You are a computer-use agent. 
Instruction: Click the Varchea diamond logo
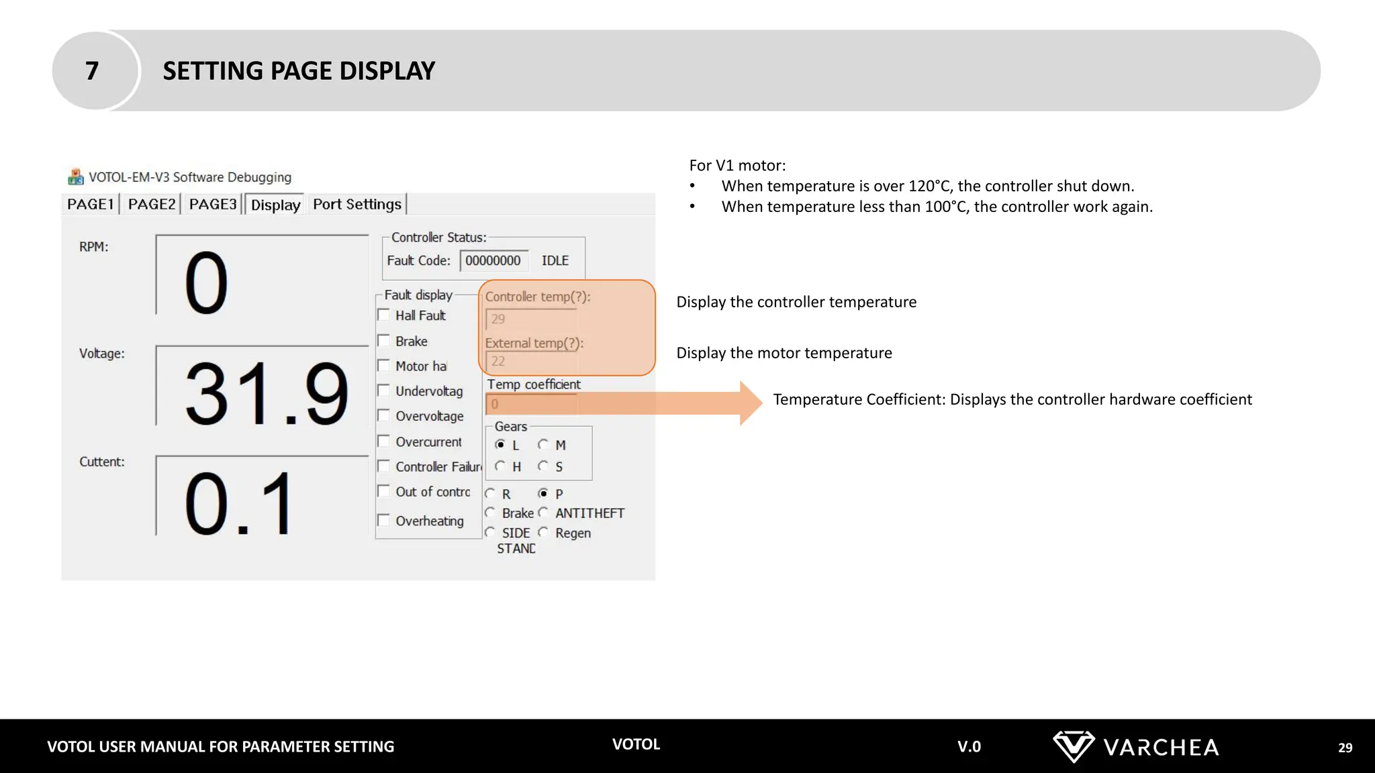point(1073,746)
